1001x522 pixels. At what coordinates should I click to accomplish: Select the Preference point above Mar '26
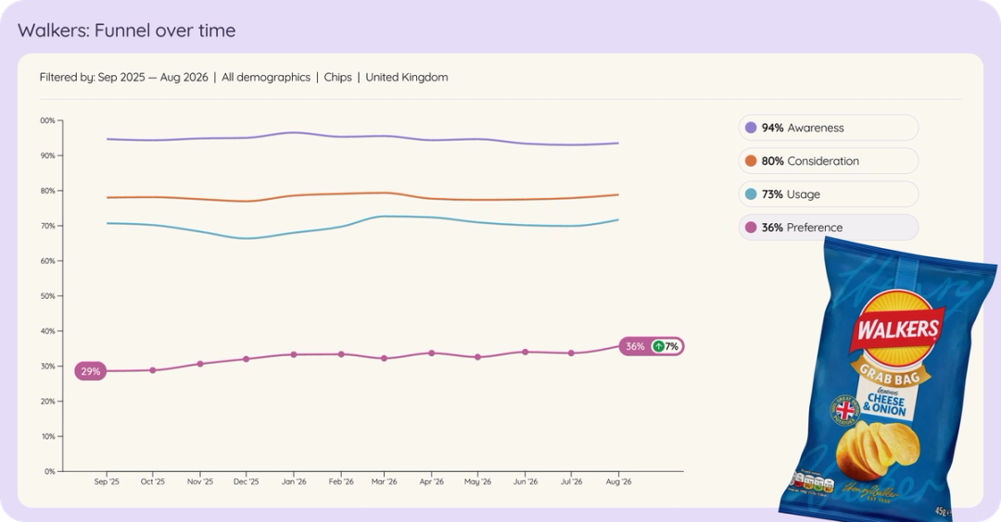(384, 358)
